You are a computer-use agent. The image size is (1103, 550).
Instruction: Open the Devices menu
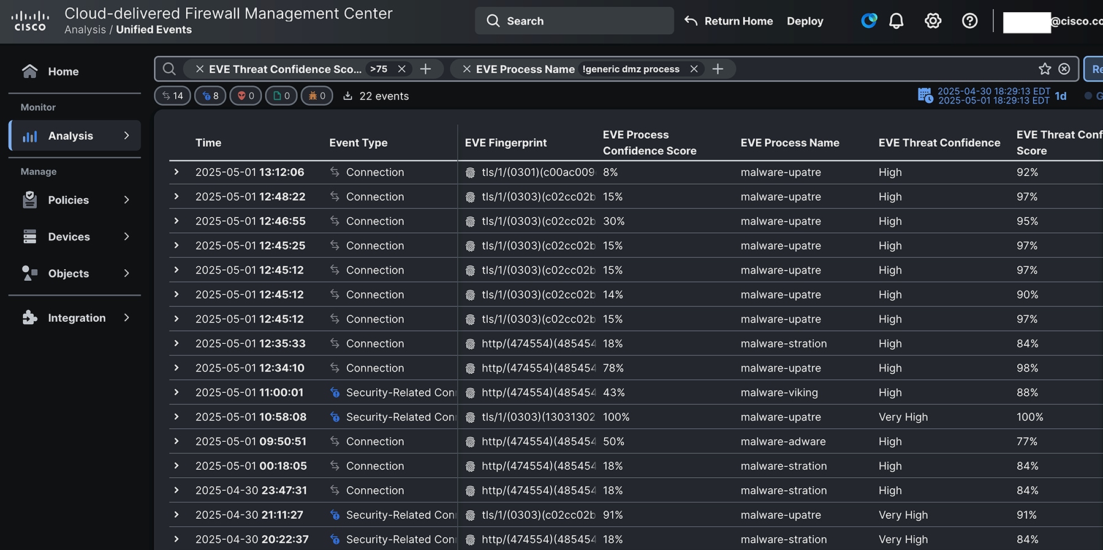pos(75,237)
